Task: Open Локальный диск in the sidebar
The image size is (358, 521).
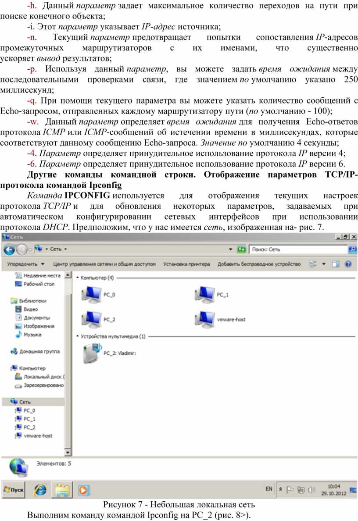Action: coord(40,377)
